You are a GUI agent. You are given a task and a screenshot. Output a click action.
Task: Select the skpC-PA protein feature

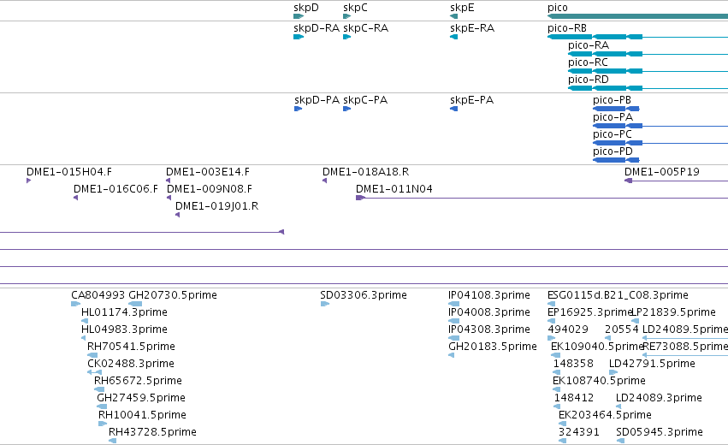(346, 109)
